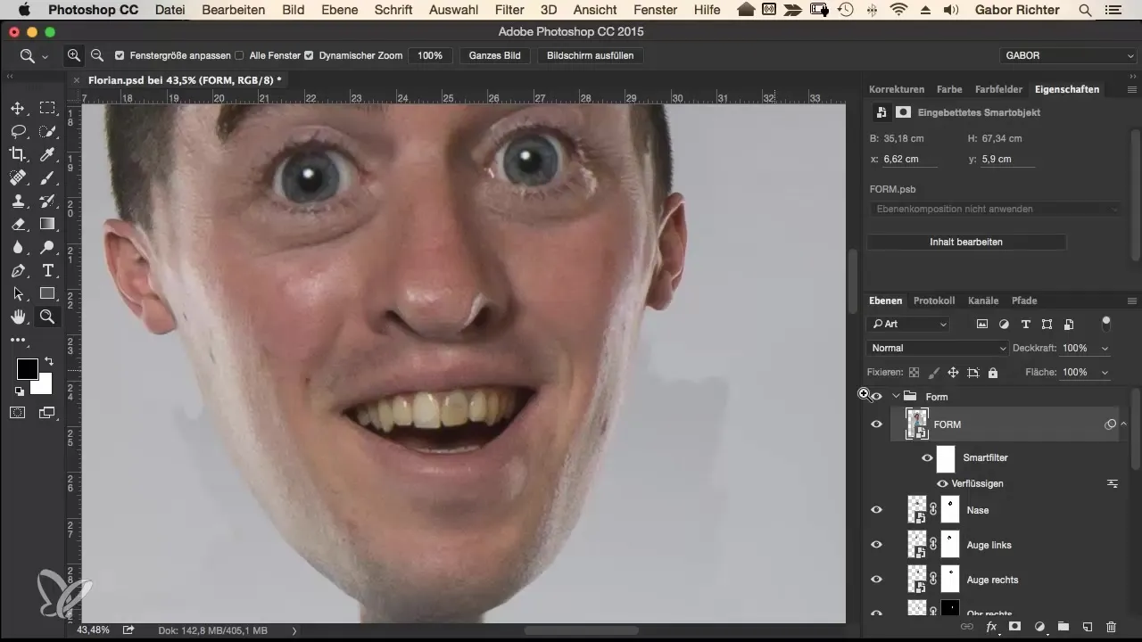The width and height of the screenshot is (1142, 642).
Task: Toggle Smartfilter visibility
Action: click(x=927, y=458)
